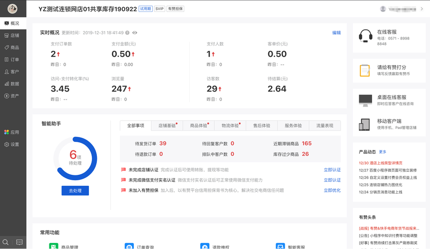Click the 应用 (Apps) colorful grid icon
Screen dimensions: 430x249
click(x=7, y=132)
